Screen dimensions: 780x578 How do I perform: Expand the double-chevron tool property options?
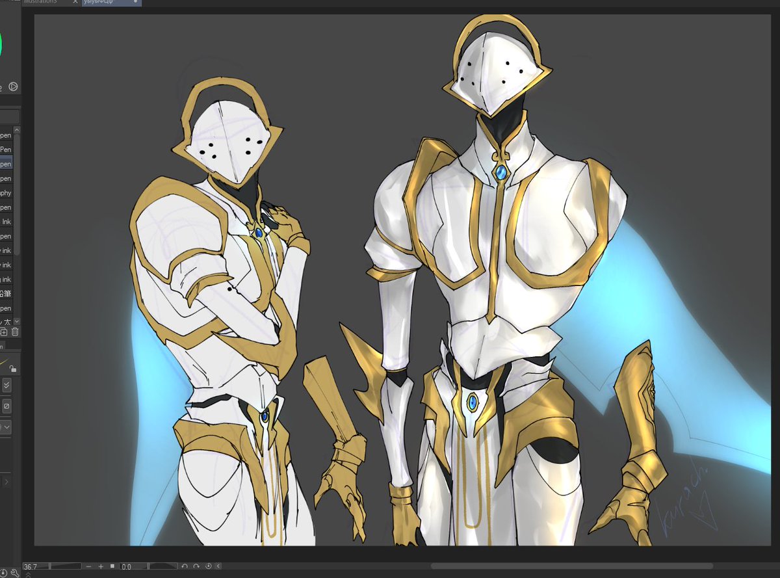6,385
